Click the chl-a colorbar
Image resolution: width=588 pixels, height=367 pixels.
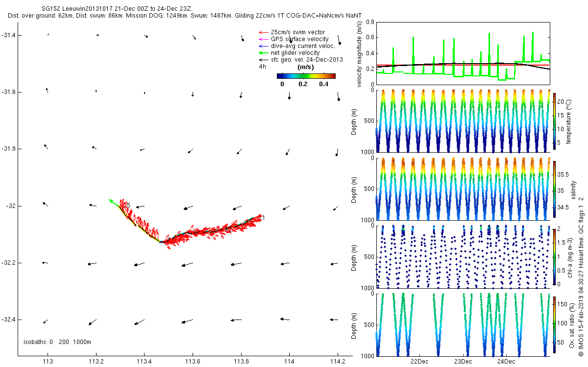click(555, 256)
